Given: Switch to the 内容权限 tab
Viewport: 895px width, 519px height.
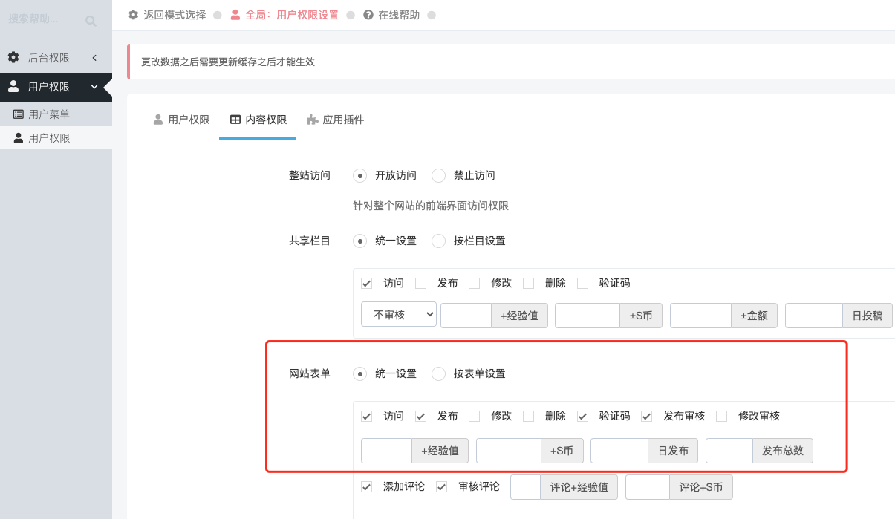Looking at the screenshot, I should [258, 120].
